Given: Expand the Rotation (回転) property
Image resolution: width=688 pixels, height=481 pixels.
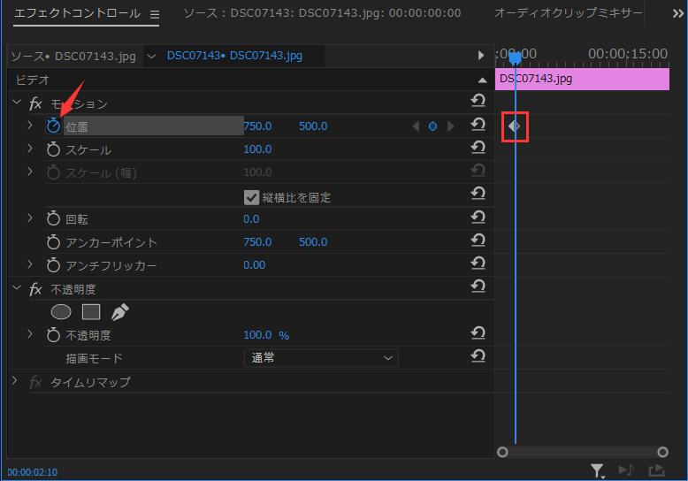Looking at the screenshot, I should coord(29,218).
